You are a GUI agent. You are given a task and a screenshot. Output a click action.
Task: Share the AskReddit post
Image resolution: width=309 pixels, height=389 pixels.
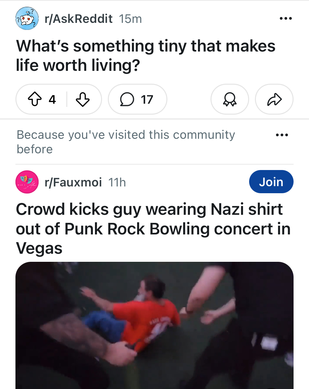tap(274, 100)
